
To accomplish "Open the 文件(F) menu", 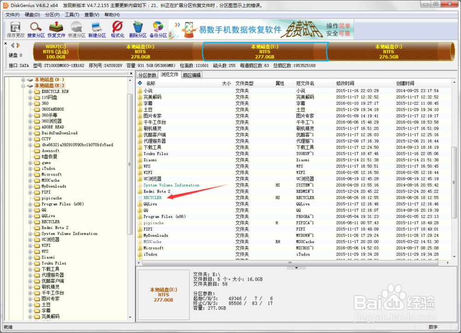I will pos(12,15).
